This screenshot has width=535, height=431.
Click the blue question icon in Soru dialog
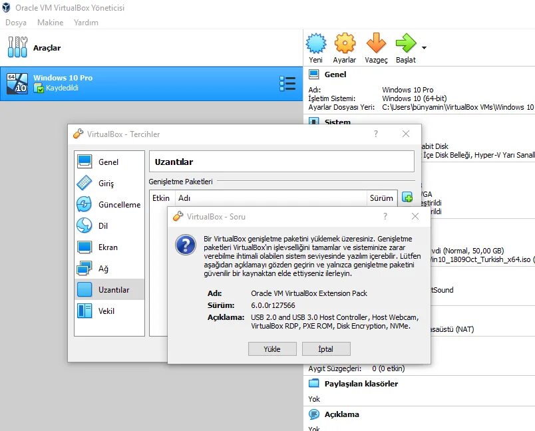click(x=185, y=245)
